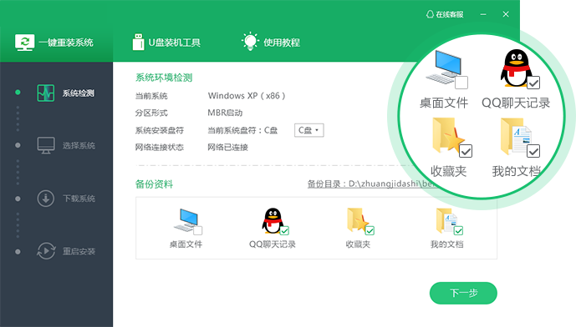This screenshot has width=576, height=327.
Task: Open the C盘 drive dropdown
Action: pos(309,130)
